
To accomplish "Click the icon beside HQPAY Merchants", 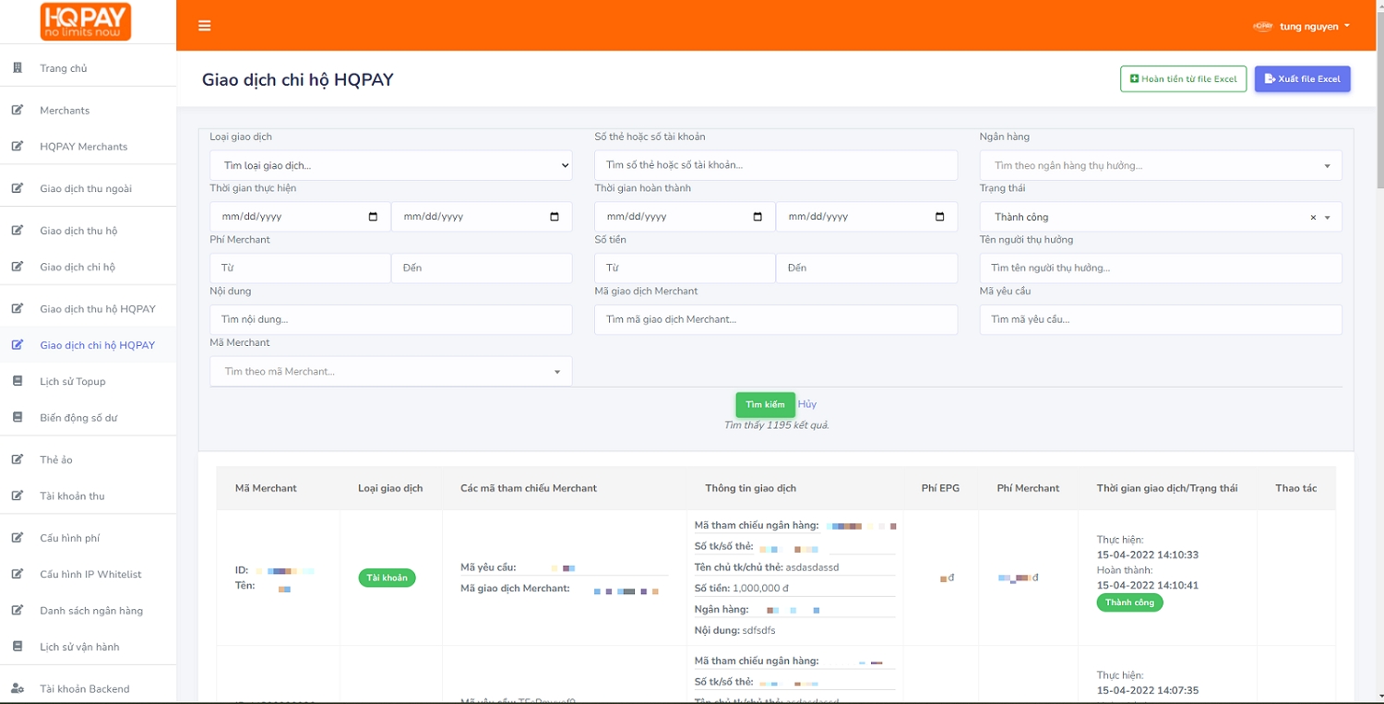I will point(18,146).
